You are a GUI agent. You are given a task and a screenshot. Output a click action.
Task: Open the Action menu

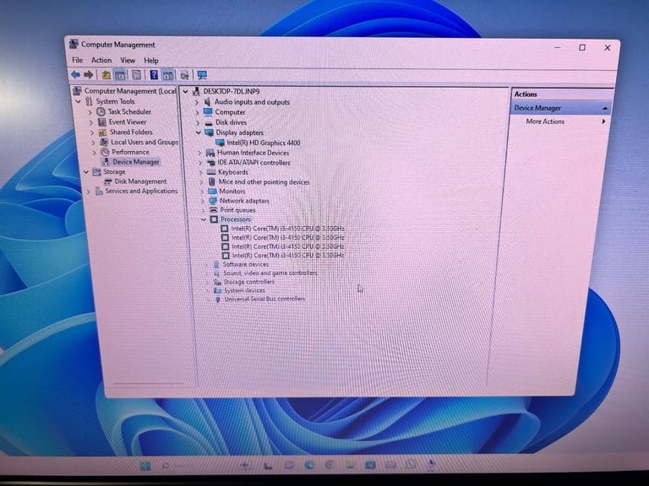[x=101, y=61]
